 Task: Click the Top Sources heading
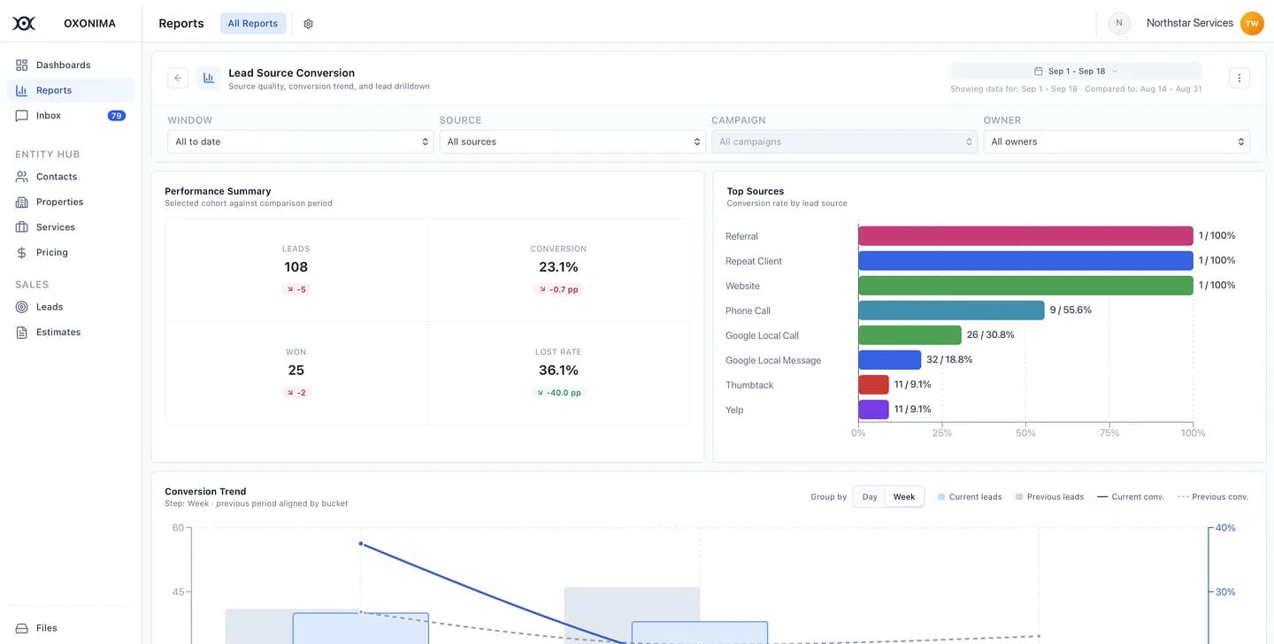click(756, 191)
